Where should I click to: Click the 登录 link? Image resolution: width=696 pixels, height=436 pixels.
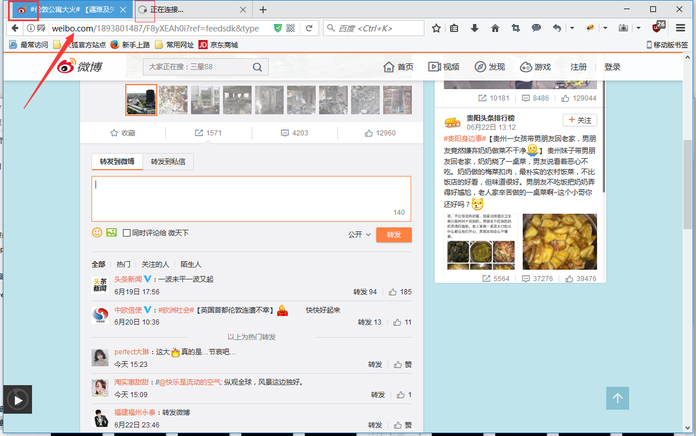coord(613,67)
